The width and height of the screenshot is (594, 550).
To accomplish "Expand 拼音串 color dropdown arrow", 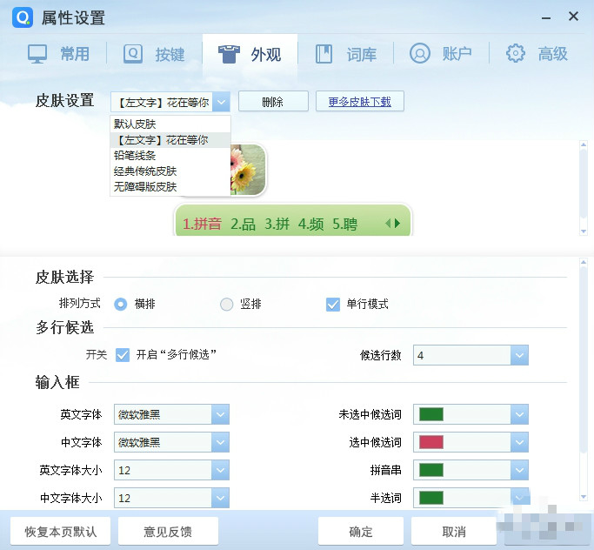I will (519, 470).
